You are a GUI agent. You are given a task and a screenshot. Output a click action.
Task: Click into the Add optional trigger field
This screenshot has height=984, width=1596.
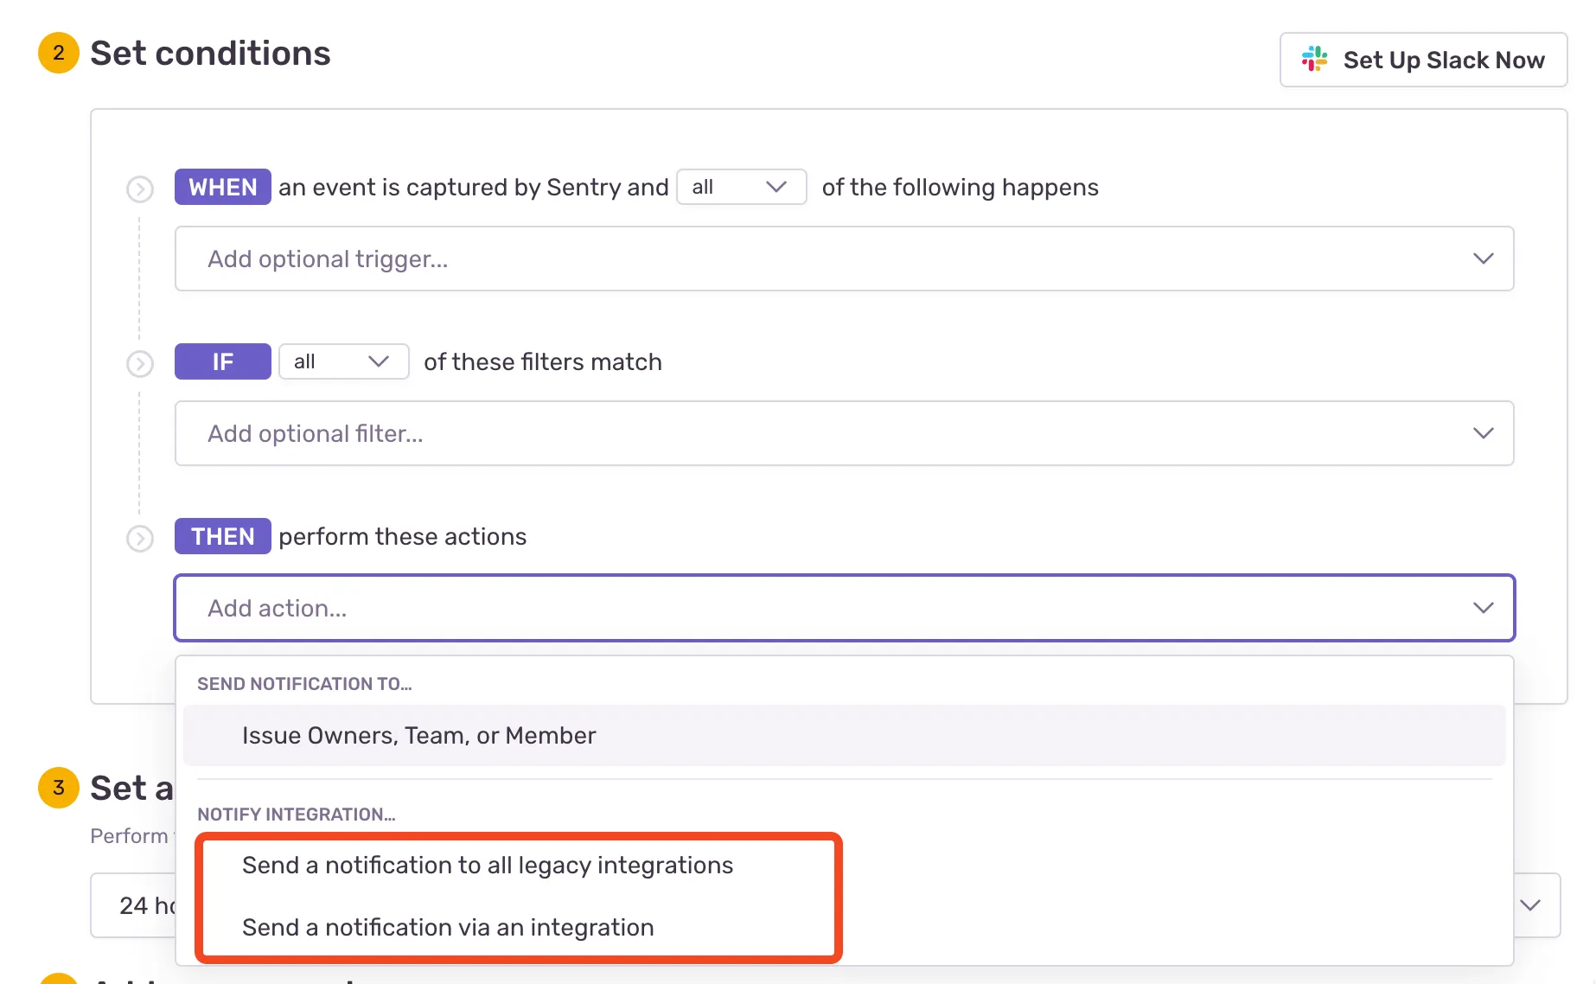click(x=778, y=259)
